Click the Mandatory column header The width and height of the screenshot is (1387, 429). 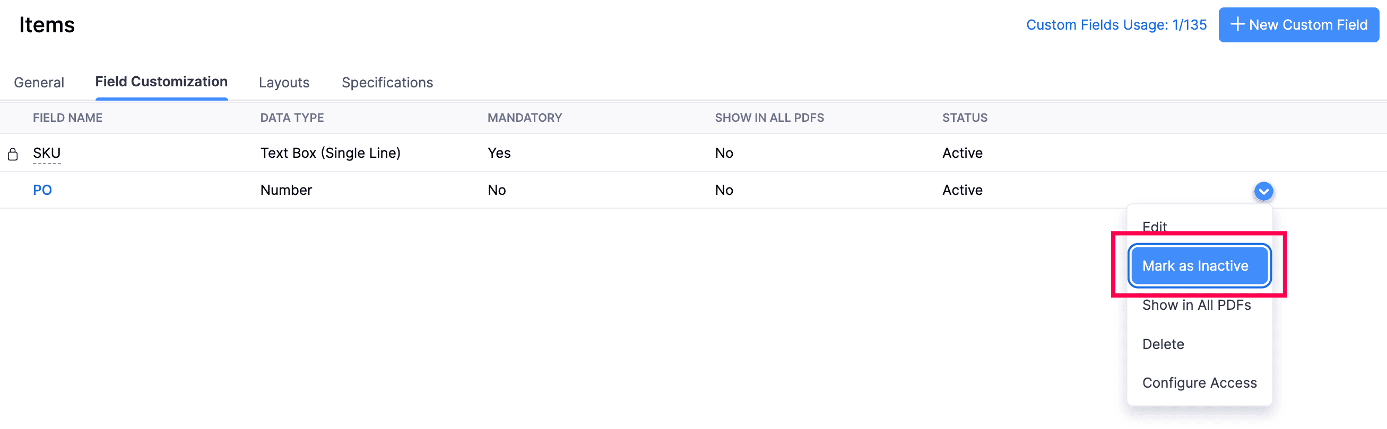click(x=524, y=118)
